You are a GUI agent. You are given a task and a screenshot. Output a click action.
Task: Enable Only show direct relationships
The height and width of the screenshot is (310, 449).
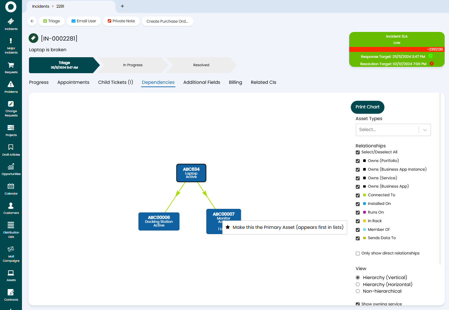coord(358,253)
